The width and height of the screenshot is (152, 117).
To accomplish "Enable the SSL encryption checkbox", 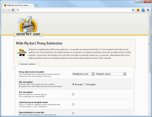I will (73, 94).
